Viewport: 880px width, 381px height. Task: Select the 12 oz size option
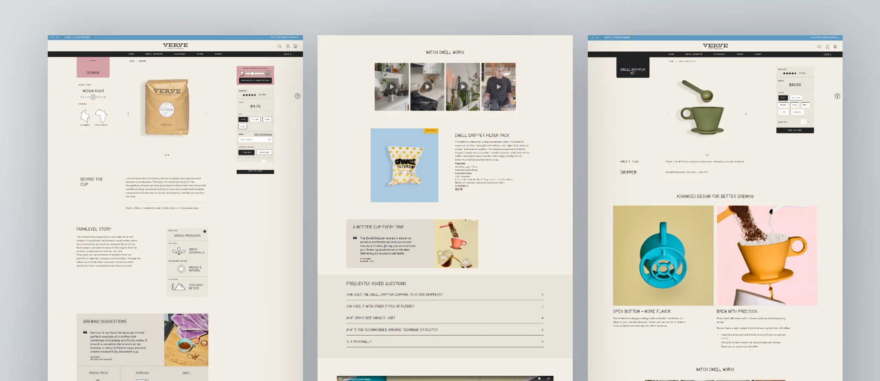click(x=243, y=119)
